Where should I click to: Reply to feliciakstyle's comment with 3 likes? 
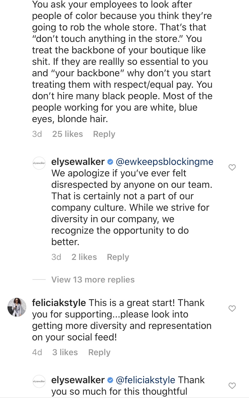point(99,352)
